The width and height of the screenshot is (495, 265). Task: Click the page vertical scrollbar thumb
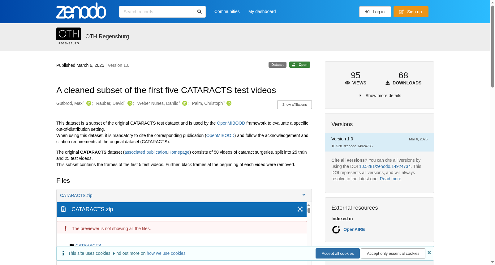pyautogui.click(x=493, y=46)
